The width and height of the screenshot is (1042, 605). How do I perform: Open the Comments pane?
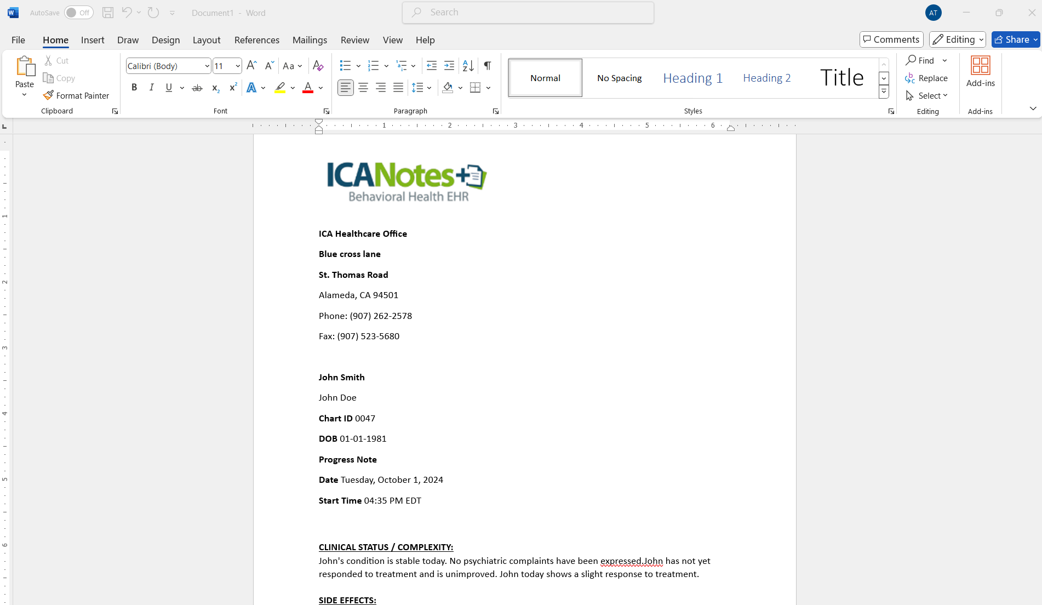coord(891,39)
